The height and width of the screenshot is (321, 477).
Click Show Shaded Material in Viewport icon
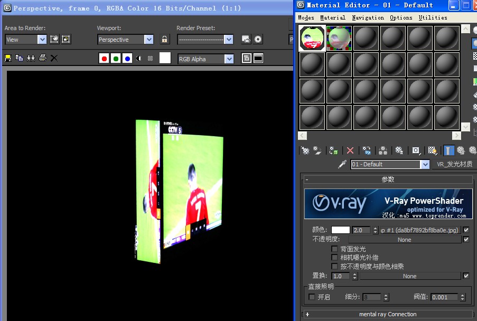pos(432,150)
